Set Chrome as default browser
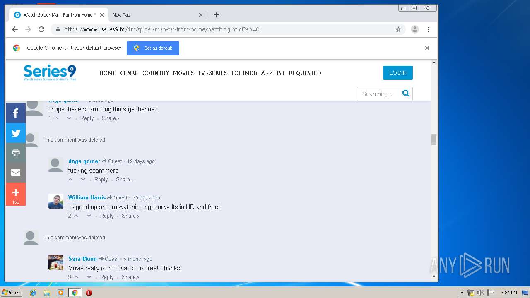The width and height of the screenshot is (530, 298). click(153, 48)
